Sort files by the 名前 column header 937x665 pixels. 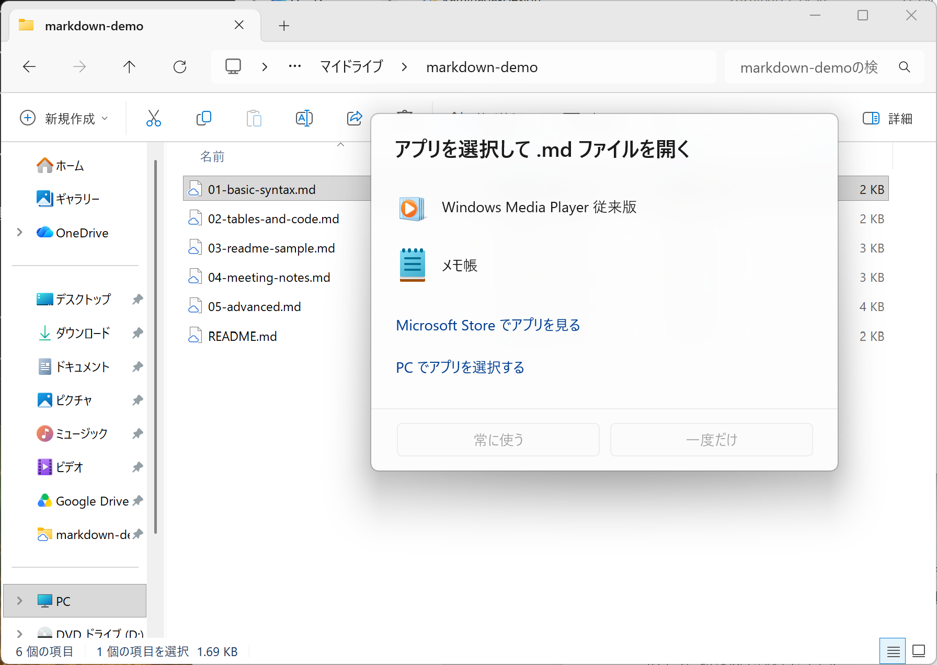click(212, 157)
